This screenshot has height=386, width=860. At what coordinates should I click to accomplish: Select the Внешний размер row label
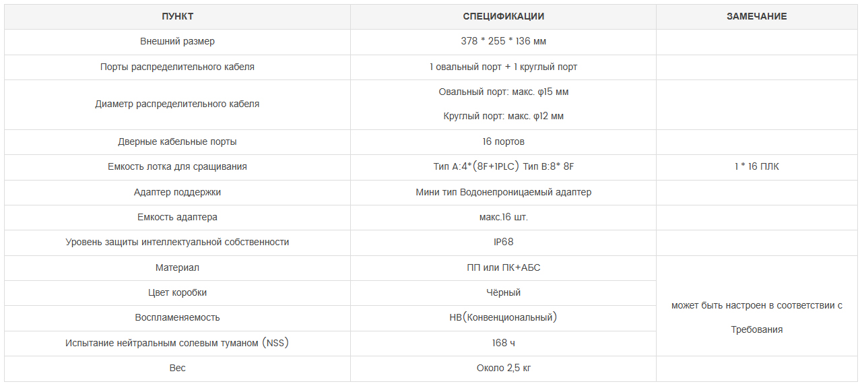[x=177, y=41]
